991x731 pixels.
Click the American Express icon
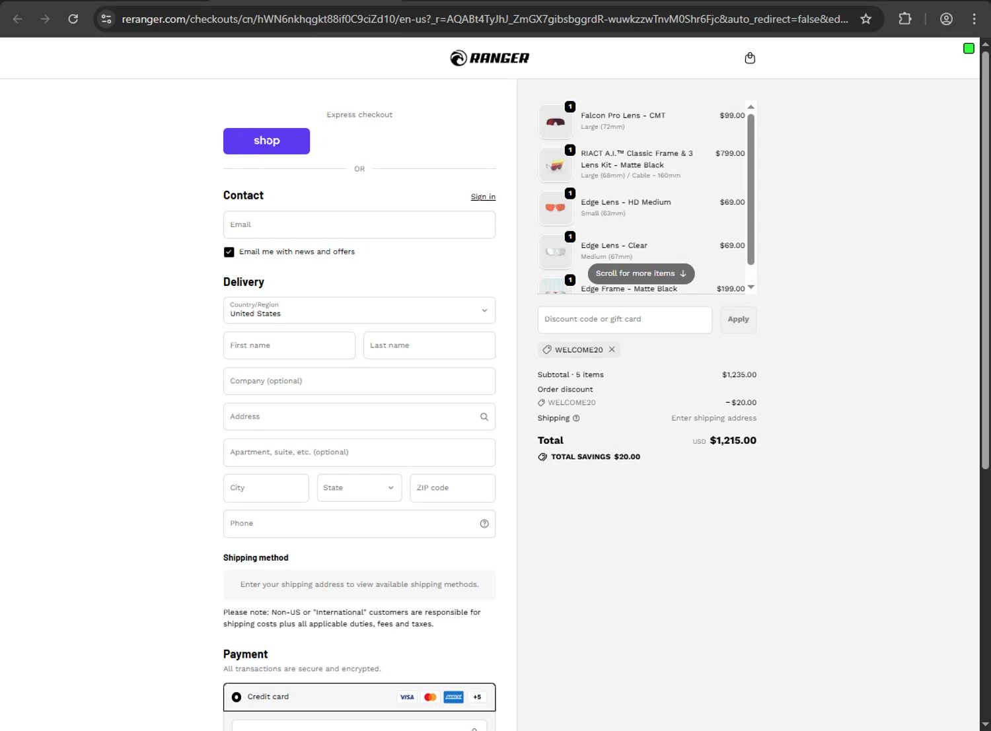(x=453, y=697)
